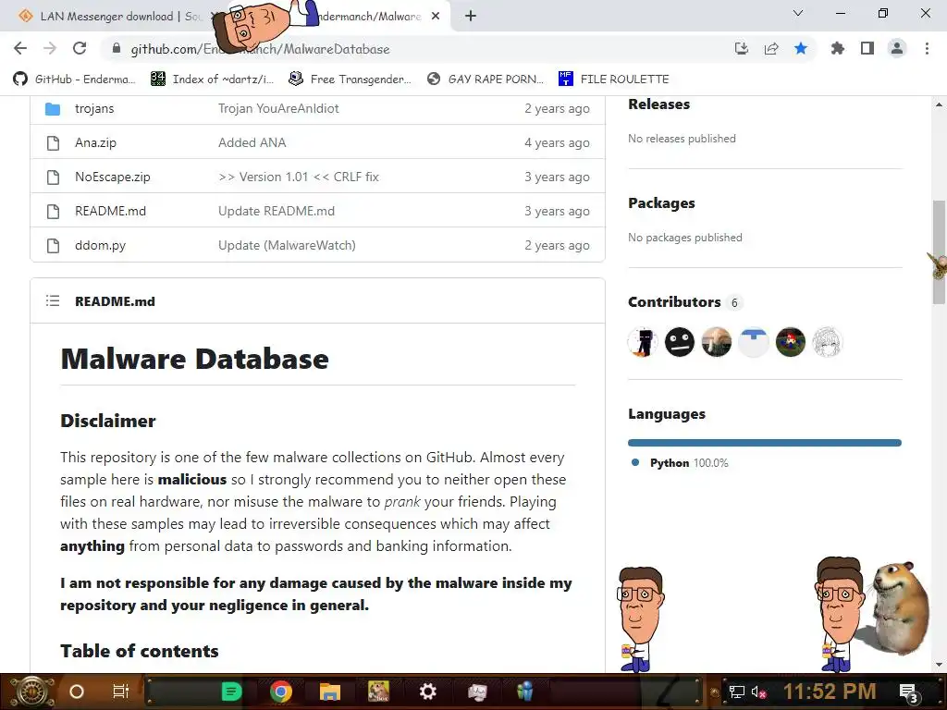Viewport: 947px width, 710px height.
Task: Open the anime sketch contributor avatar
Action: click(x=827, y=342)
